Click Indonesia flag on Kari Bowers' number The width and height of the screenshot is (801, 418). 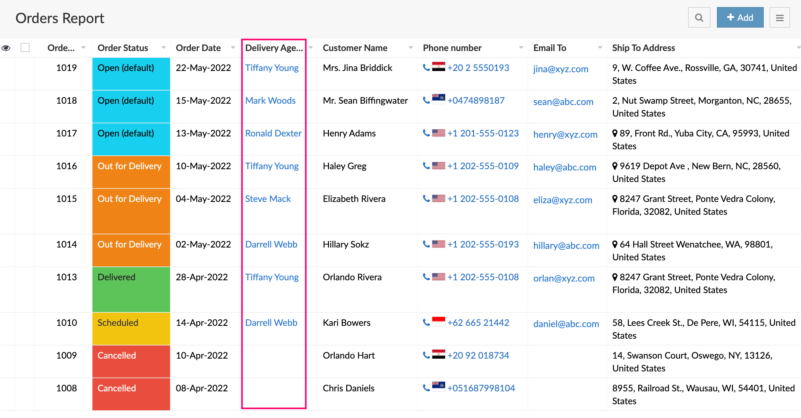[438, 321]
